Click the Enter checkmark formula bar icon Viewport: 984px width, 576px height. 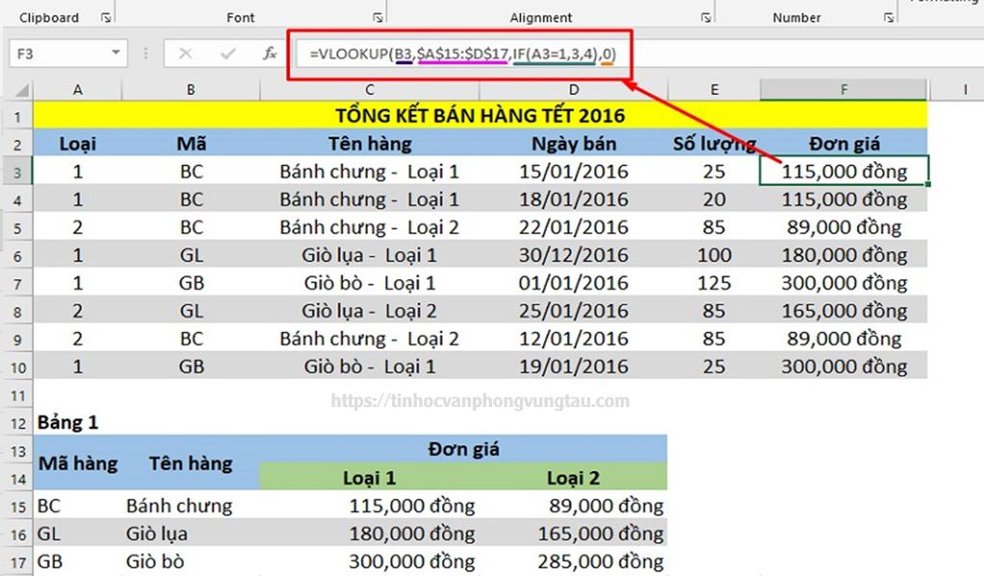228,54
